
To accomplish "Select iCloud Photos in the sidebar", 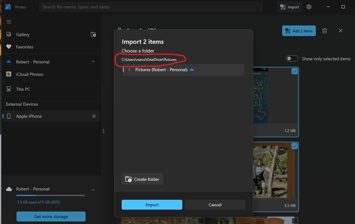I will pyautogui.click(x=29, y=74).
